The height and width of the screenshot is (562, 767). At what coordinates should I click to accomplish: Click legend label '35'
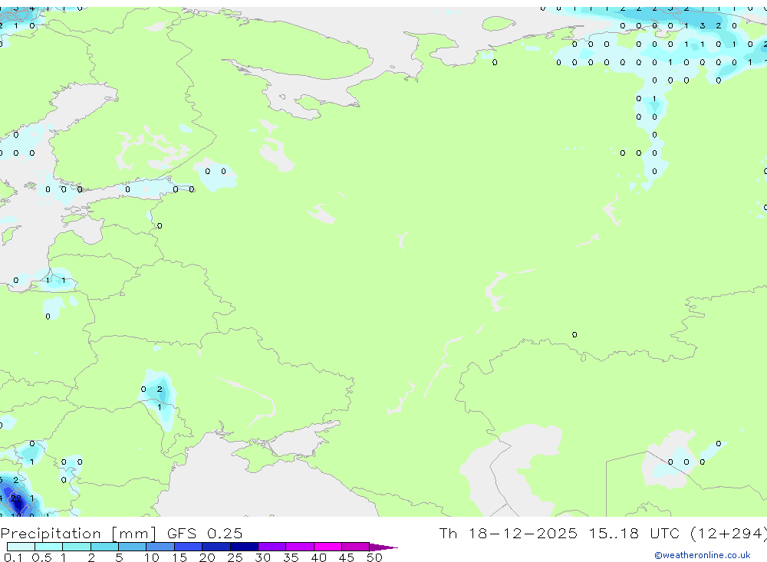click(x=291, y=557)
